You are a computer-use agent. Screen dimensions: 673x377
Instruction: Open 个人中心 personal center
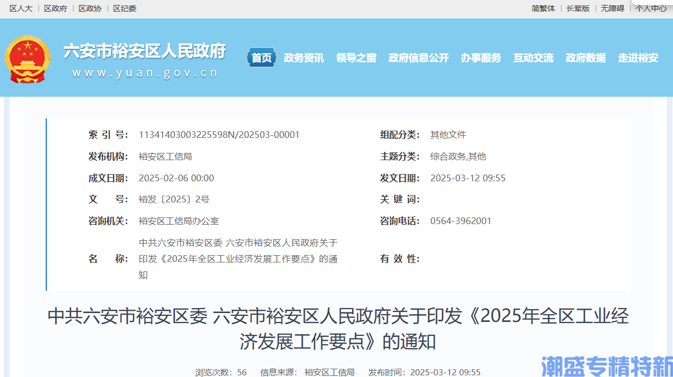coord(651,8)
